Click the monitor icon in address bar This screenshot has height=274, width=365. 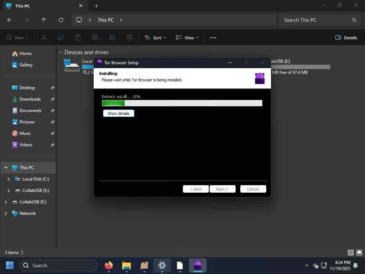coord(79,20)
